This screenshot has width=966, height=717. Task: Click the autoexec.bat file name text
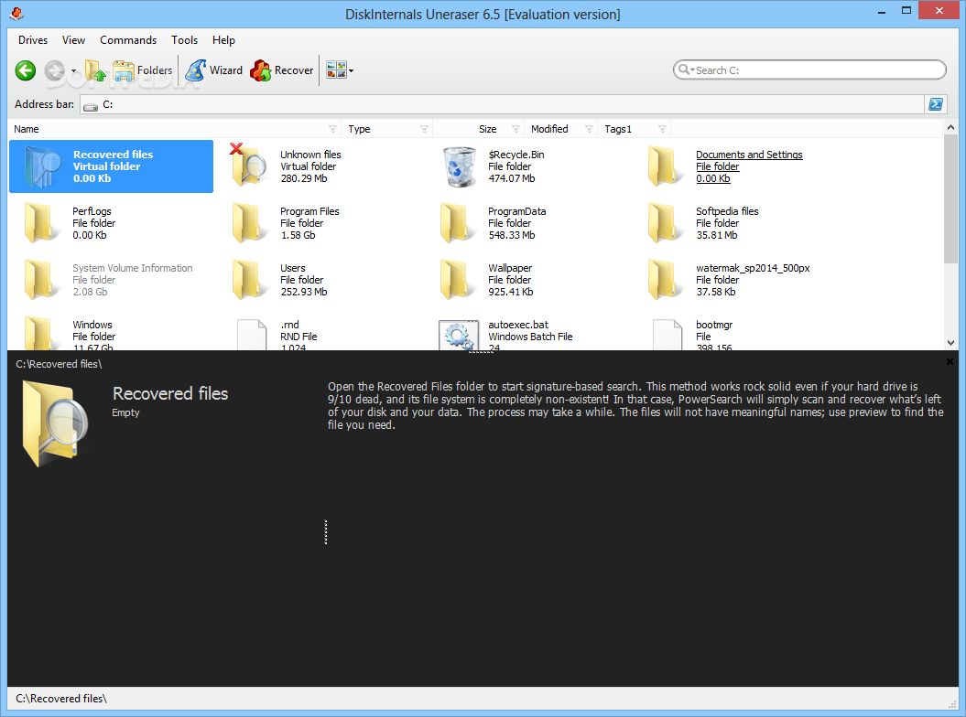[x=518, y=325]
